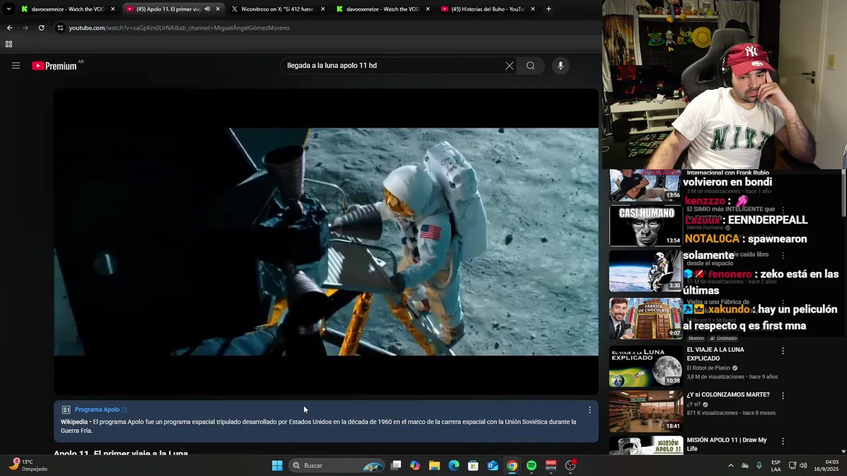Select the browser address bar URL
Viewport: 847px width, 476px height.
pos(179,28)
